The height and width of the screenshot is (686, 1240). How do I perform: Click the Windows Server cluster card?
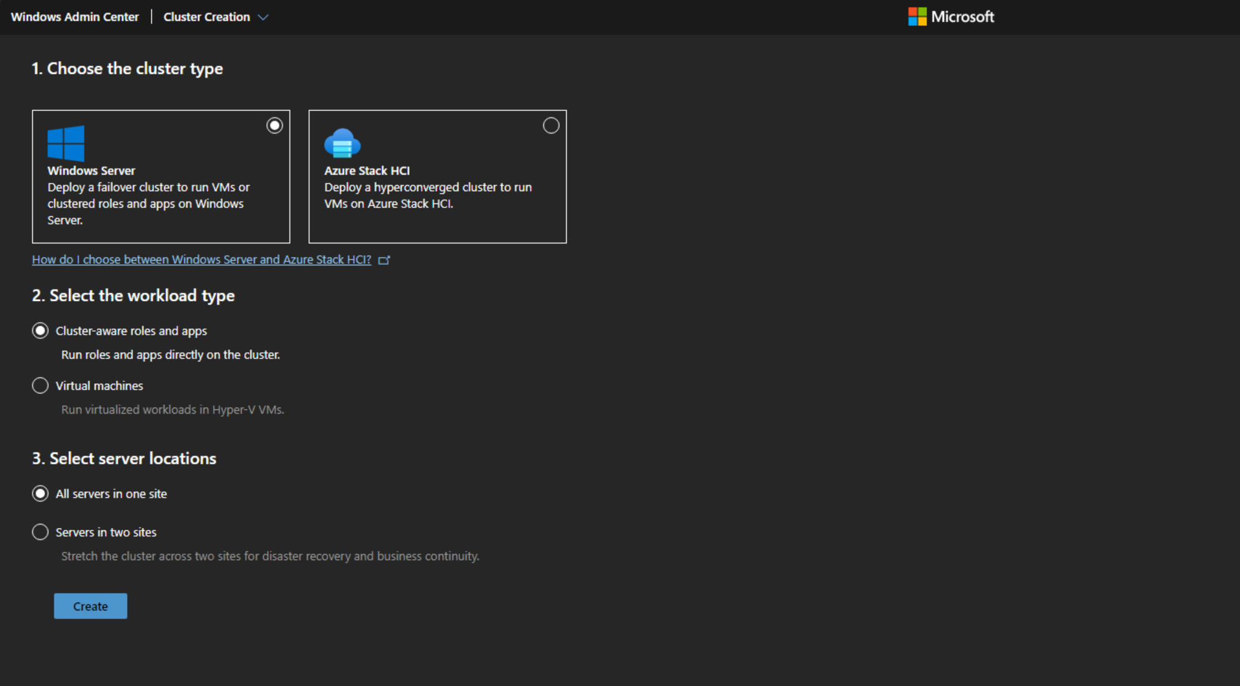tap(161, 177)
